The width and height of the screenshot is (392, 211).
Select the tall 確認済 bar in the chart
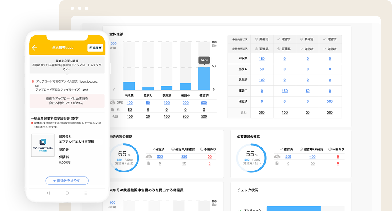(x=204, y=79)
